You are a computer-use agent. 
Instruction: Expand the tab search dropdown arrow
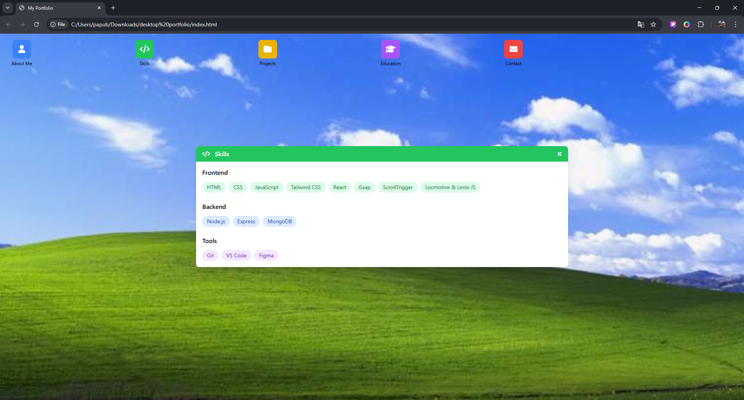point(8,8)
